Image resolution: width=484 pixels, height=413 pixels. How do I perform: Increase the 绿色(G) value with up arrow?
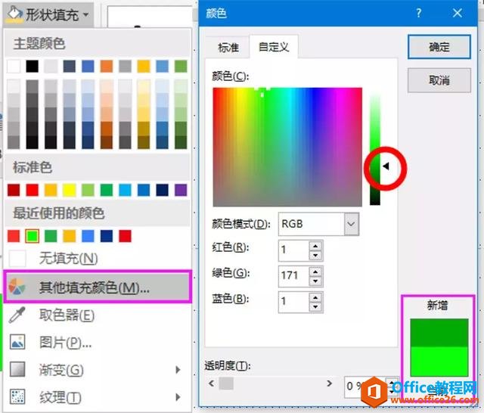[x=315, y=272]
